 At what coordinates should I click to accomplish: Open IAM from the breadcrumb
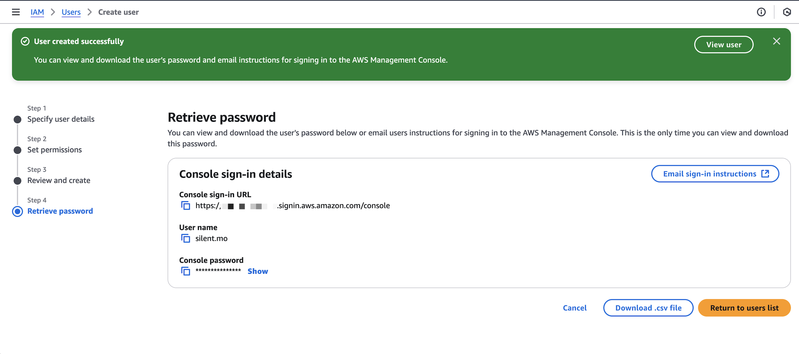pos(37,12)
